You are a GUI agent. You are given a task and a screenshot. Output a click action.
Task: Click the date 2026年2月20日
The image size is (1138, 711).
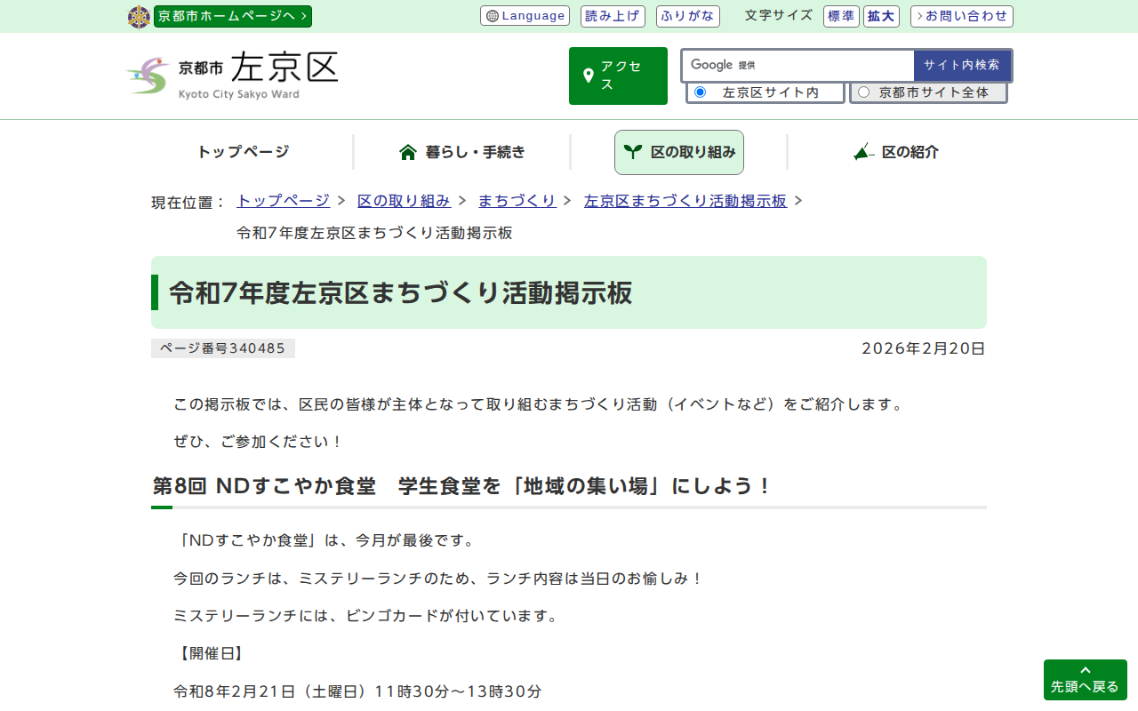[924, 348]
